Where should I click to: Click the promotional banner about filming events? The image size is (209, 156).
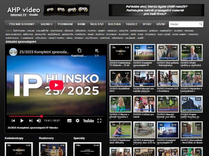156,10
